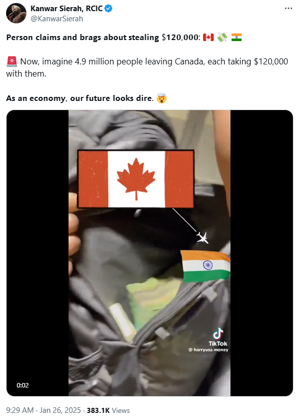The width and height of the screenshot is (297, 420).
Task: Open the Kanwar Sierah, RCIC display name
Action: tap(67, 9)
